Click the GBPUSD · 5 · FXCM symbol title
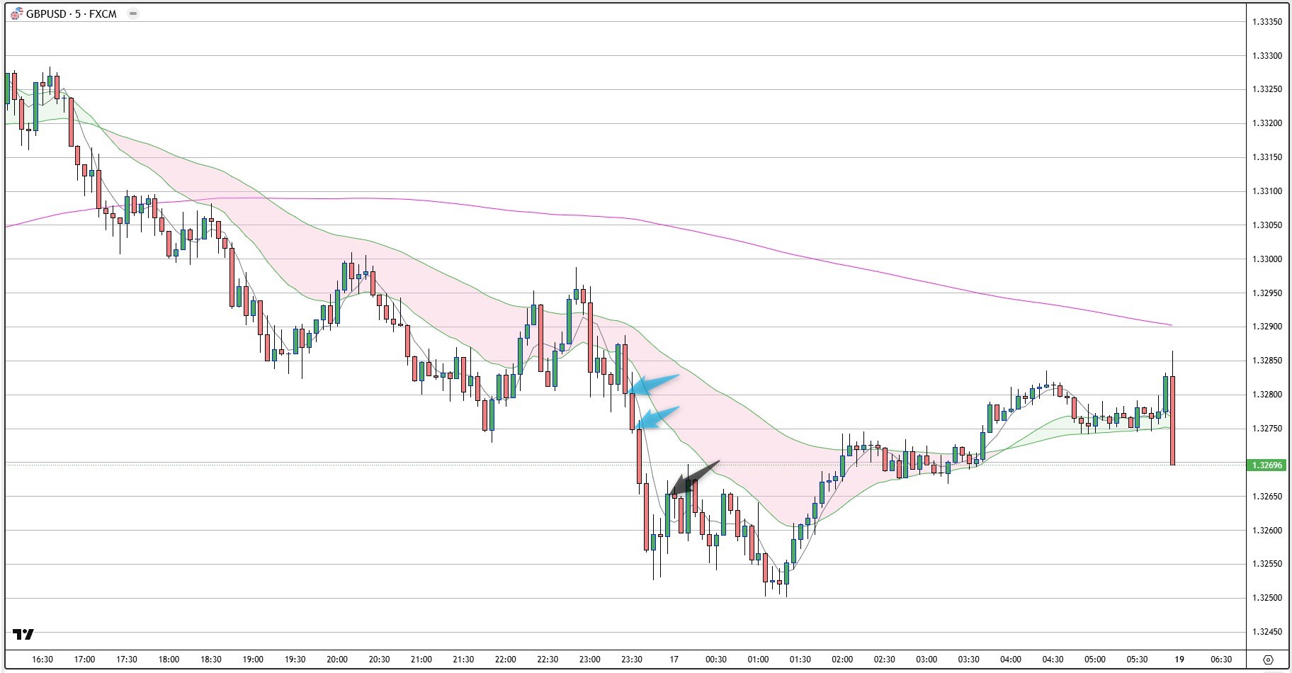 coord(71,14)
